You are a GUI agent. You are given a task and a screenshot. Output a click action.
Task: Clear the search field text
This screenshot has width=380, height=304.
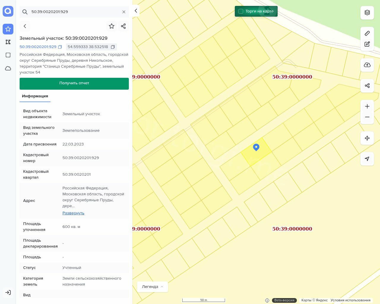click(124, 12)
